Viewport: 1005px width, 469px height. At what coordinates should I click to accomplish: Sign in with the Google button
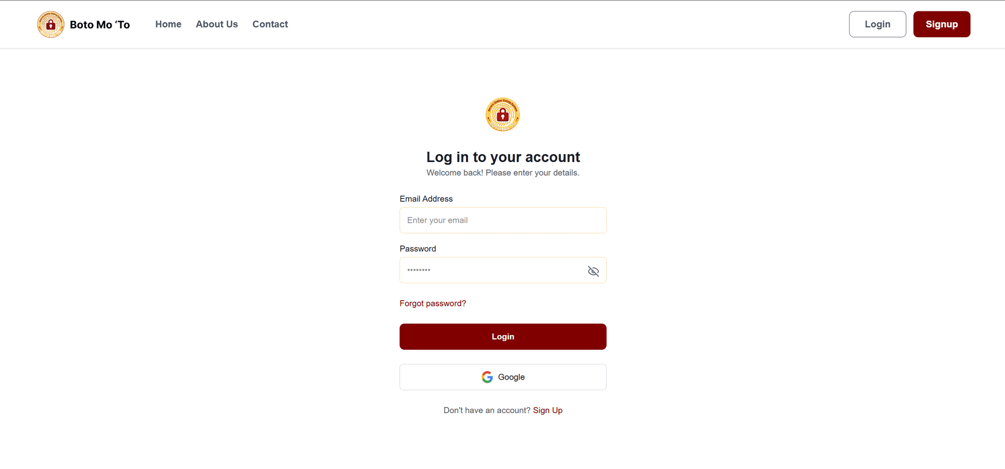[502, 377]
